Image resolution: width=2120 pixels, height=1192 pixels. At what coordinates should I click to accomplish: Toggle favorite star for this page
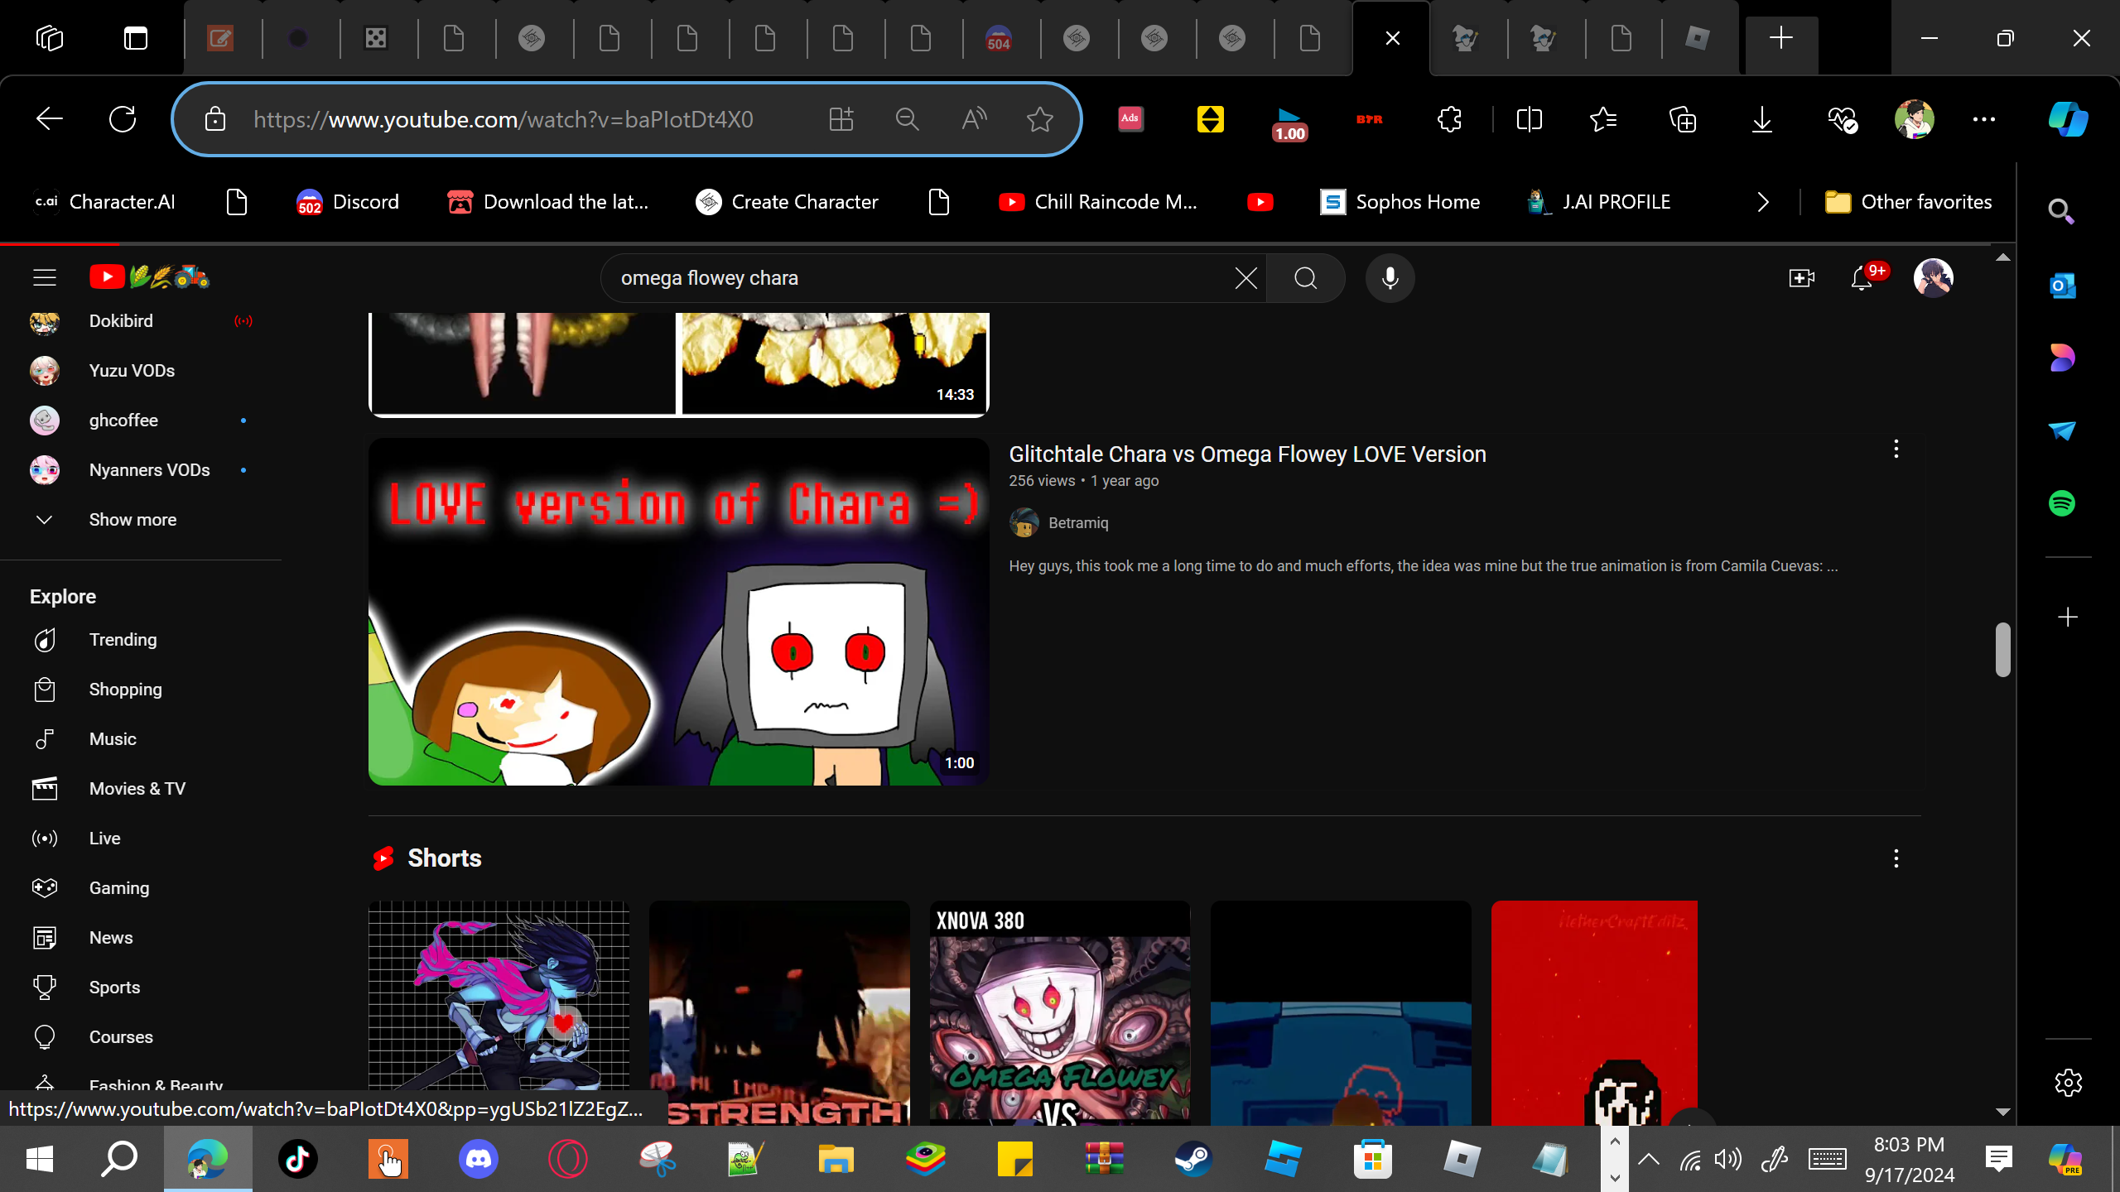[1039, 119]
